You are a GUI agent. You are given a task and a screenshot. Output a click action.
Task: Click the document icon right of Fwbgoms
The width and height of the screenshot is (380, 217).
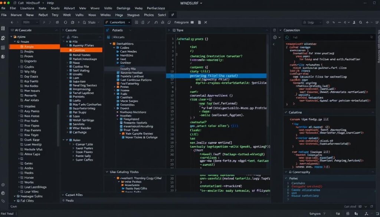[x=199, y=22]
